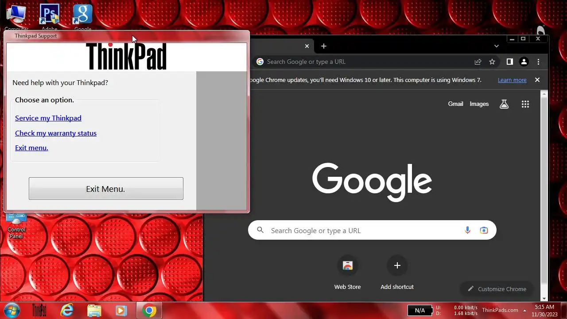Click the Google search magnifier icon
This screenshot has width=567, height=319.
click(260, 230)
